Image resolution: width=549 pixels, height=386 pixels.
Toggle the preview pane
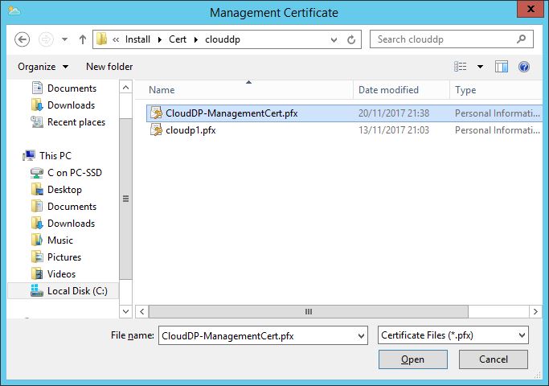click(x=502, y=66)
